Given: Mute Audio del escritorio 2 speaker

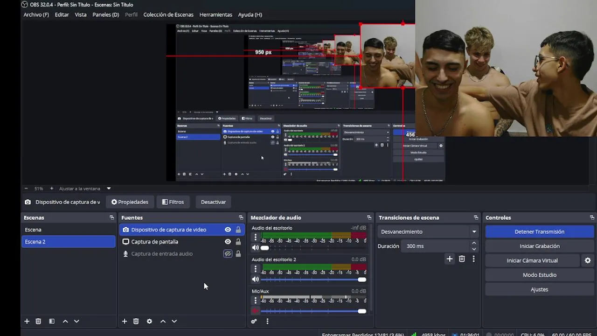Looking at the screenshot, I should [x=255, y=280].
